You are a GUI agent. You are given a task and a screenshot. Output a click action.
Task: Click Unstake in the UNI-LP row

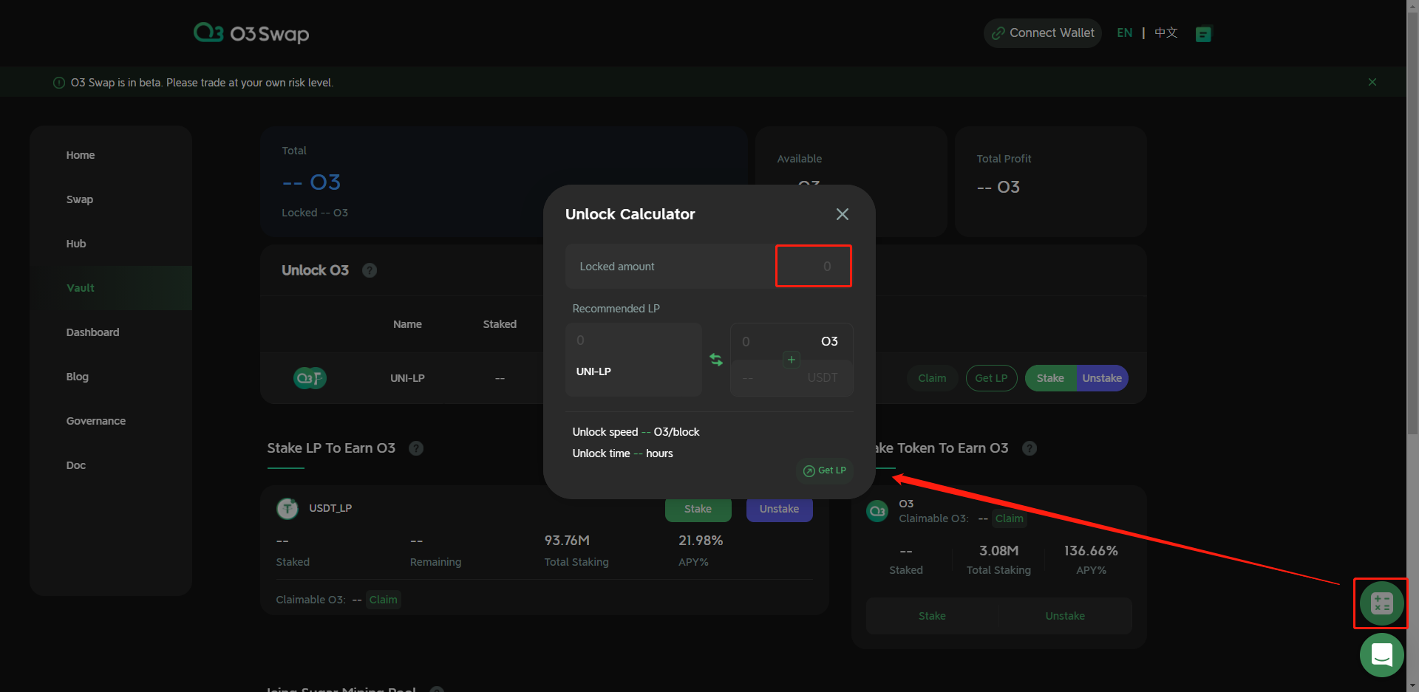(x=1102, y=378)
